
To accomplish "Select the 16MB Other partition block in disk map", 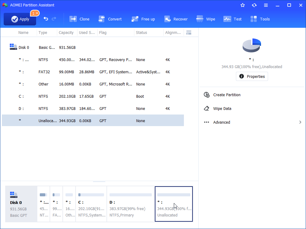I will pos(69,204).
